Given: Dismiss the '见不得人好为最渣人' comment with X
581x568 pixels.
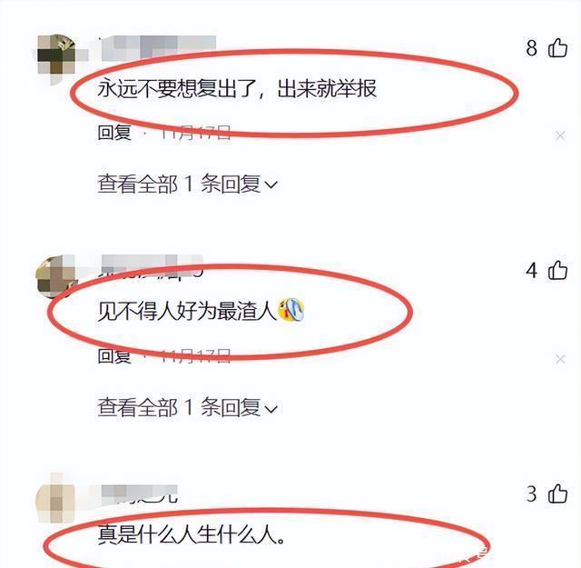Looking at the screenshot, I should (560, 359).
